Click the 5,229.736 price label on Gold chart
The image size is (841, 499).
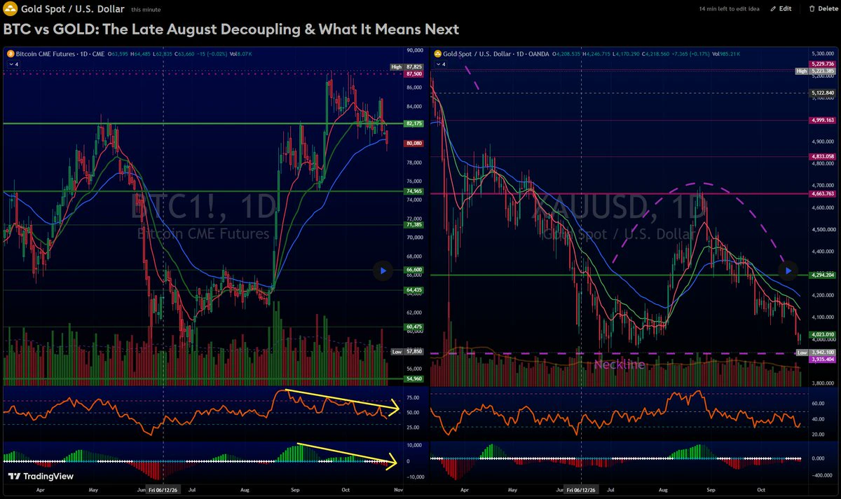pos(821,64)
